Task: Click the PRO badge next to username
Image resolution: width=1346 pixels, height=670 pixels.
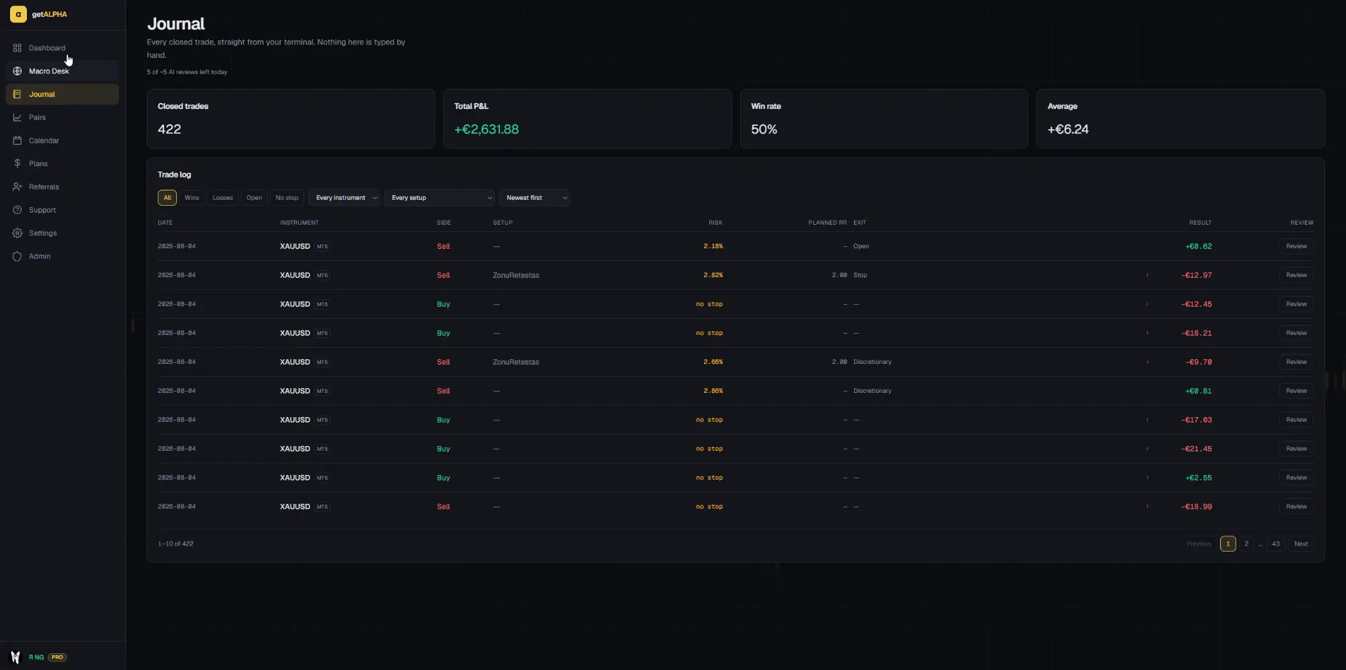Action: click(x=57, y=657)
